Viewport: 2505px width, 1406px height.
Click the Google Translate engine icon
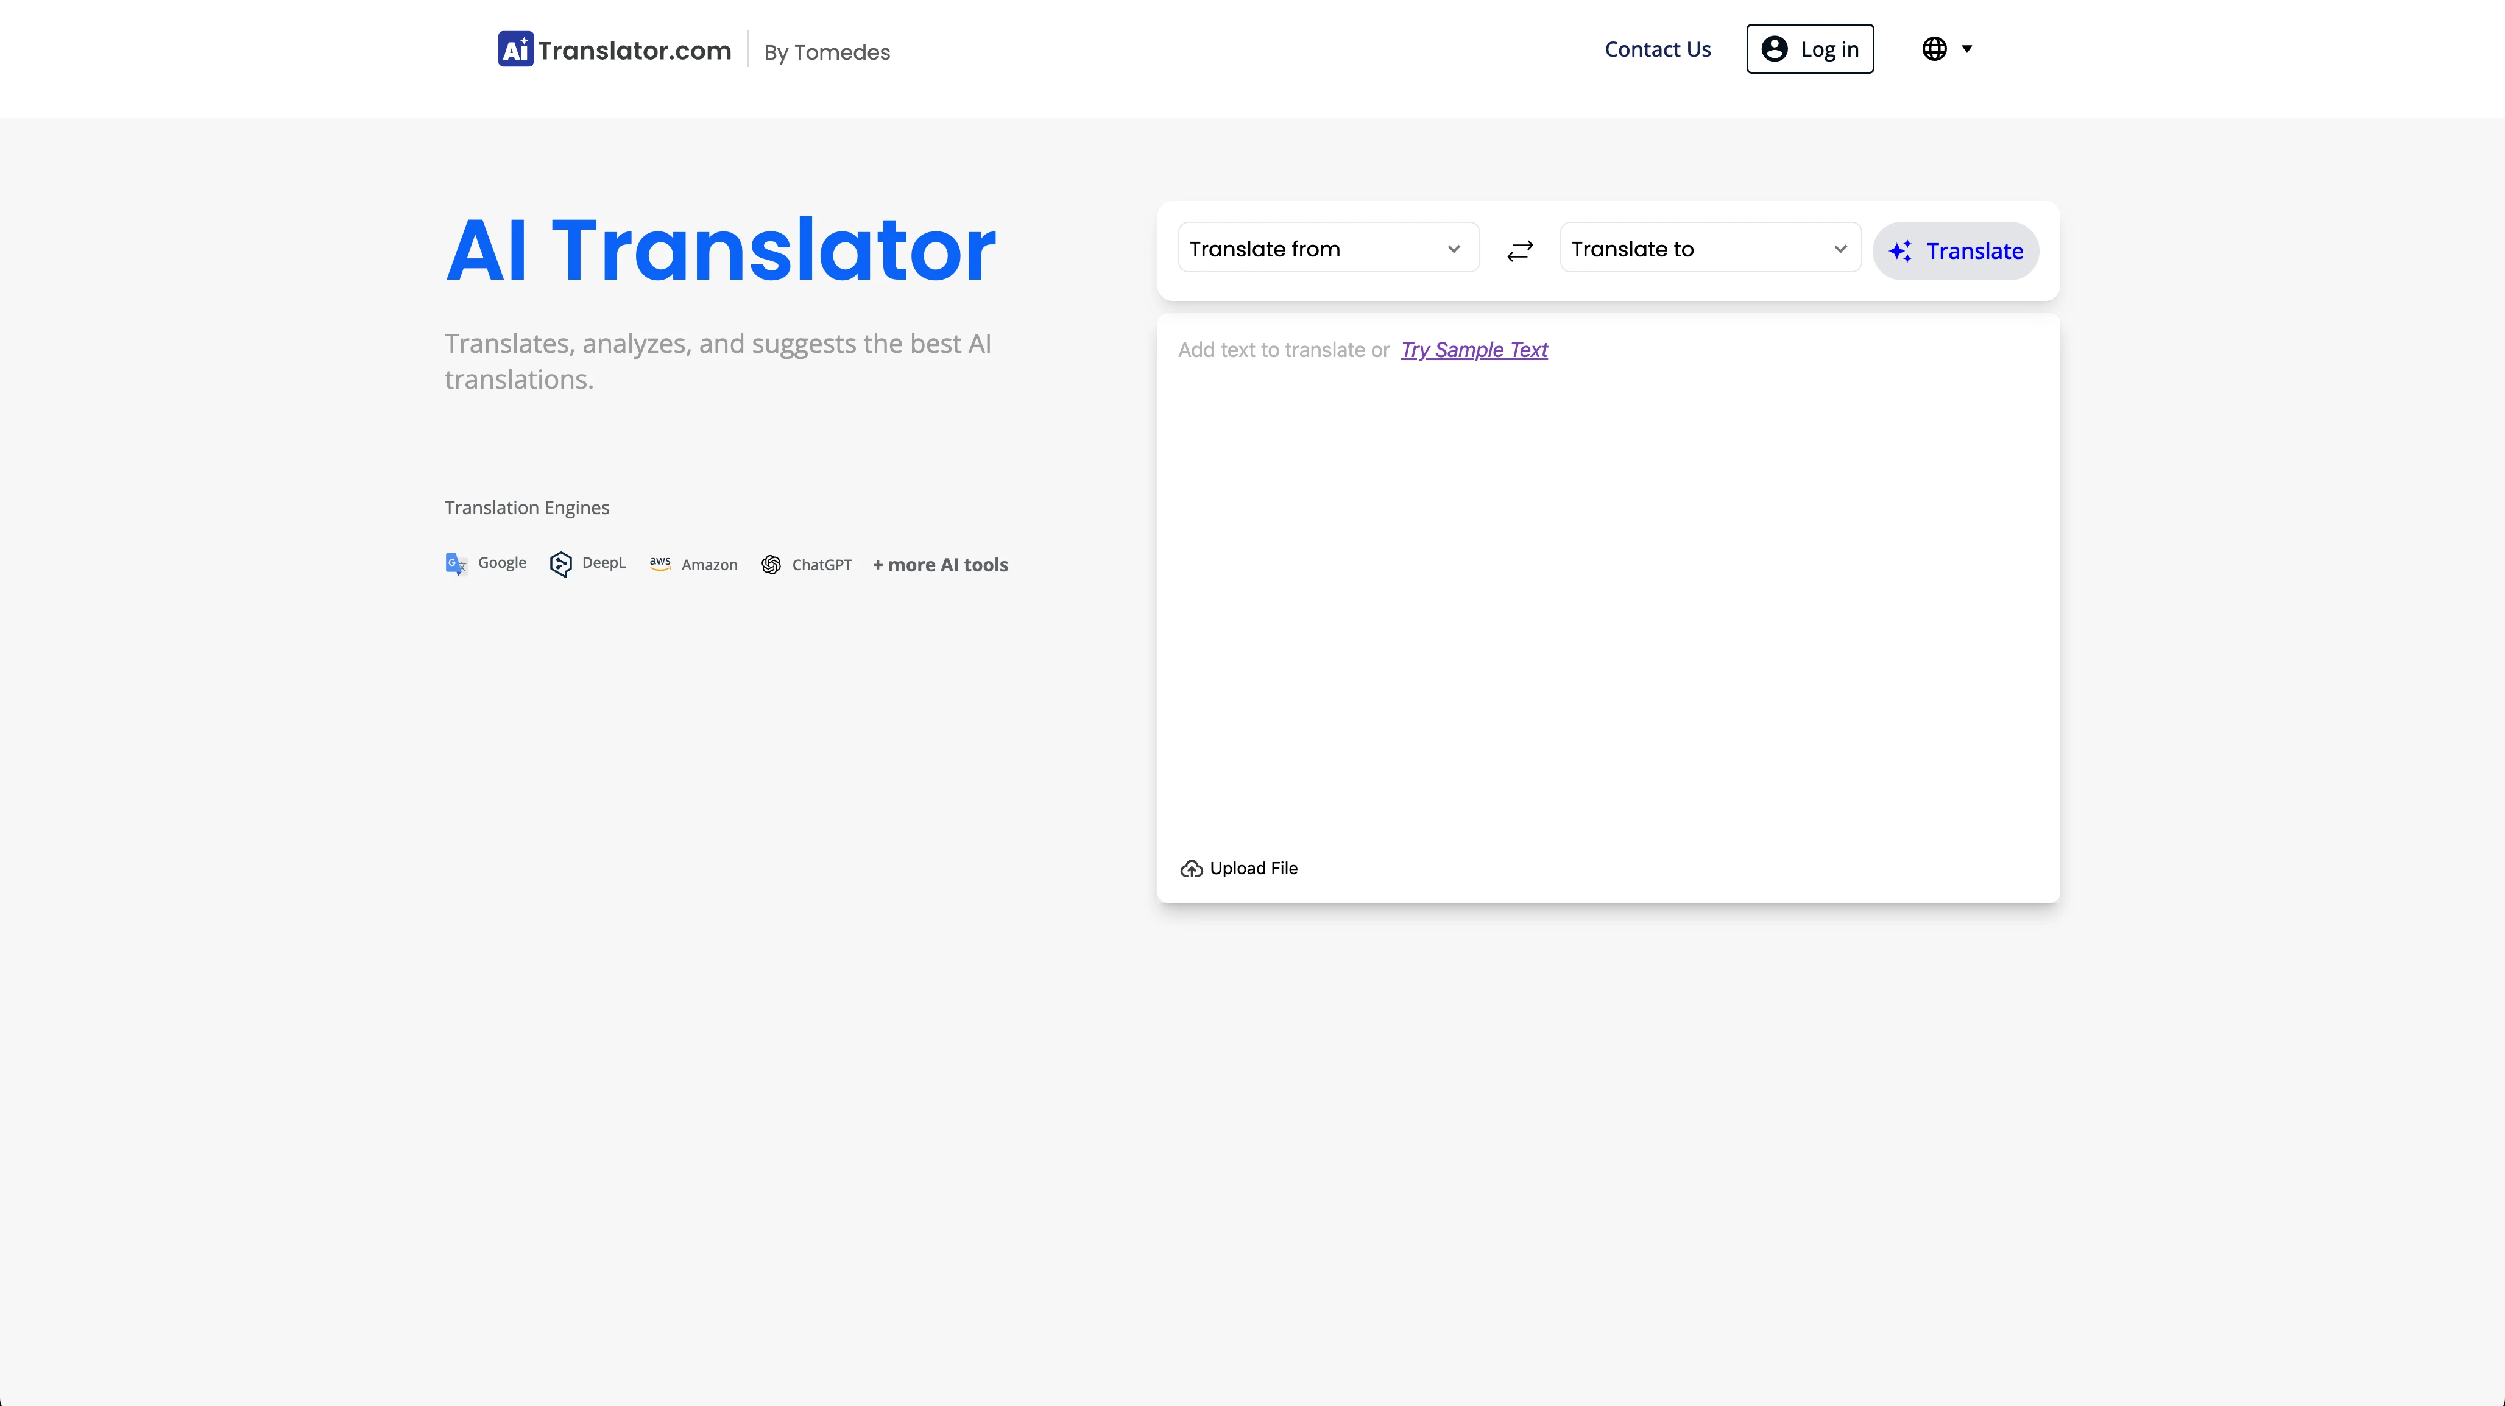[x=456, y=564]
